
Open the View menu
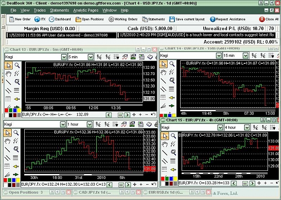pyautogui.click(x=25, y=11)
